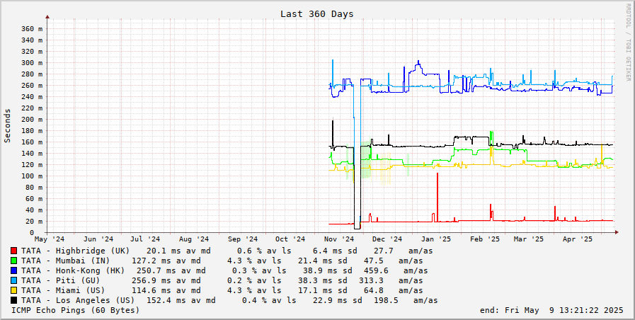This screenshot has height=320, width=635.
Task: Click the '0.6 % av ls' Highbridge loss value
Action: (x=264, y=251)
